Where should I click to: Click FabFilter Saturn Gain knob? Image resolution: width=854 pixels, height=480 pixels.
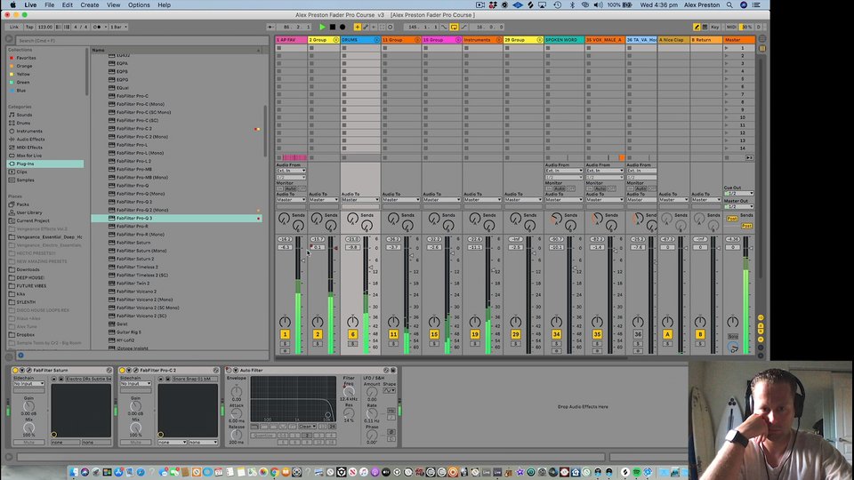point(28,406)
